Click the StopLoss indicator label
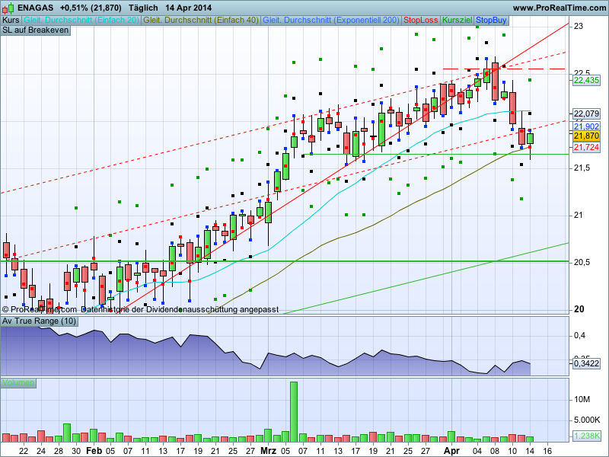Viewport: 609px width, 457px height. tap(421, 21)
